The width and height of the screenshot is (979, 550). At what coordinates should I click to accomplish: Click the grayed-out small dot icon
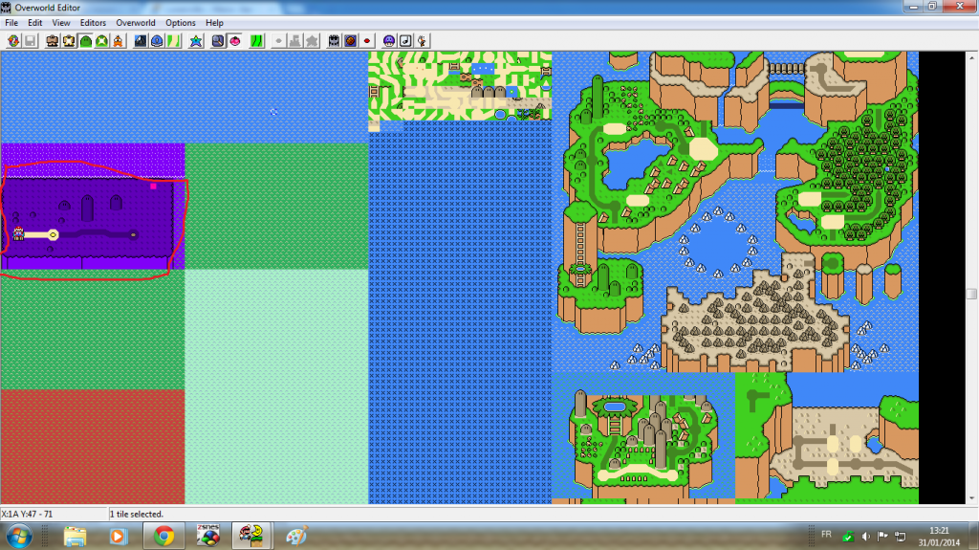pyautogui.click(x=279, y=41)
